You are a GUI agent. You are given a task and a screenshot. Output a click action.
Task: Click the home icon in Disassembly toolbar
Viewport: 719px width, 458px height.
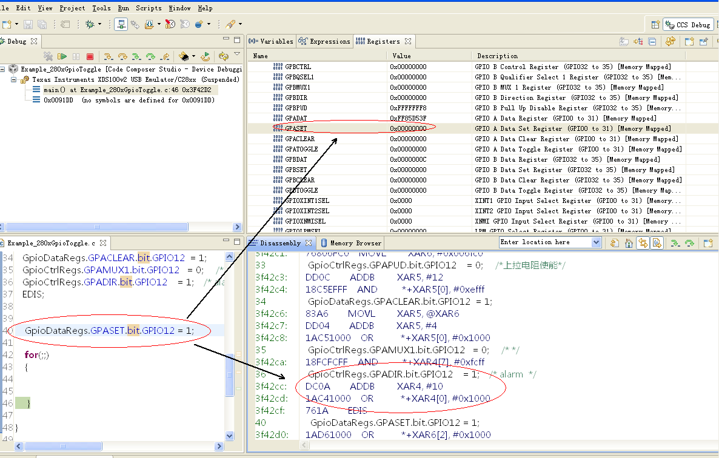point(629,243)
